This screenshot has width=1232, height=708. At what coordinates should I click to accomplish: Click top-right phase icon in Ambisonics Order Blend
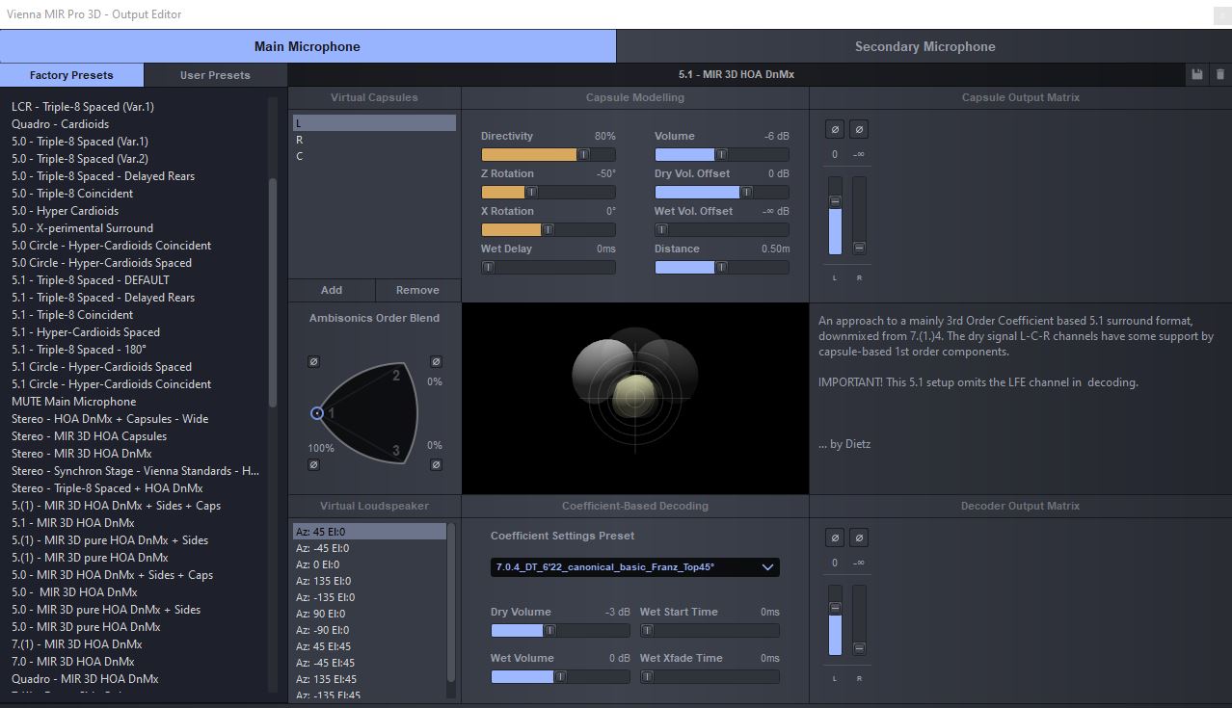(436, 362)
